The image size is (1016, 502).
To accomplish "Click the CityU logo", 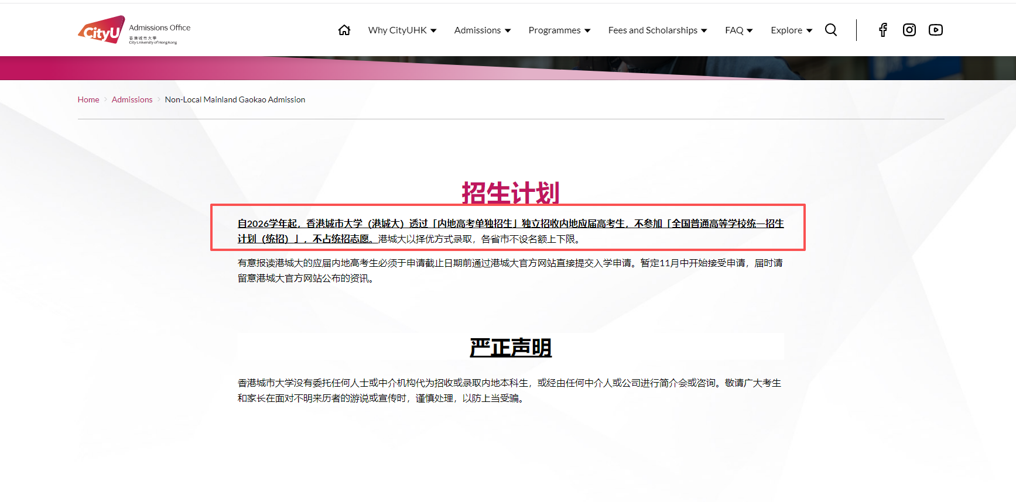I will coord(101,30).
